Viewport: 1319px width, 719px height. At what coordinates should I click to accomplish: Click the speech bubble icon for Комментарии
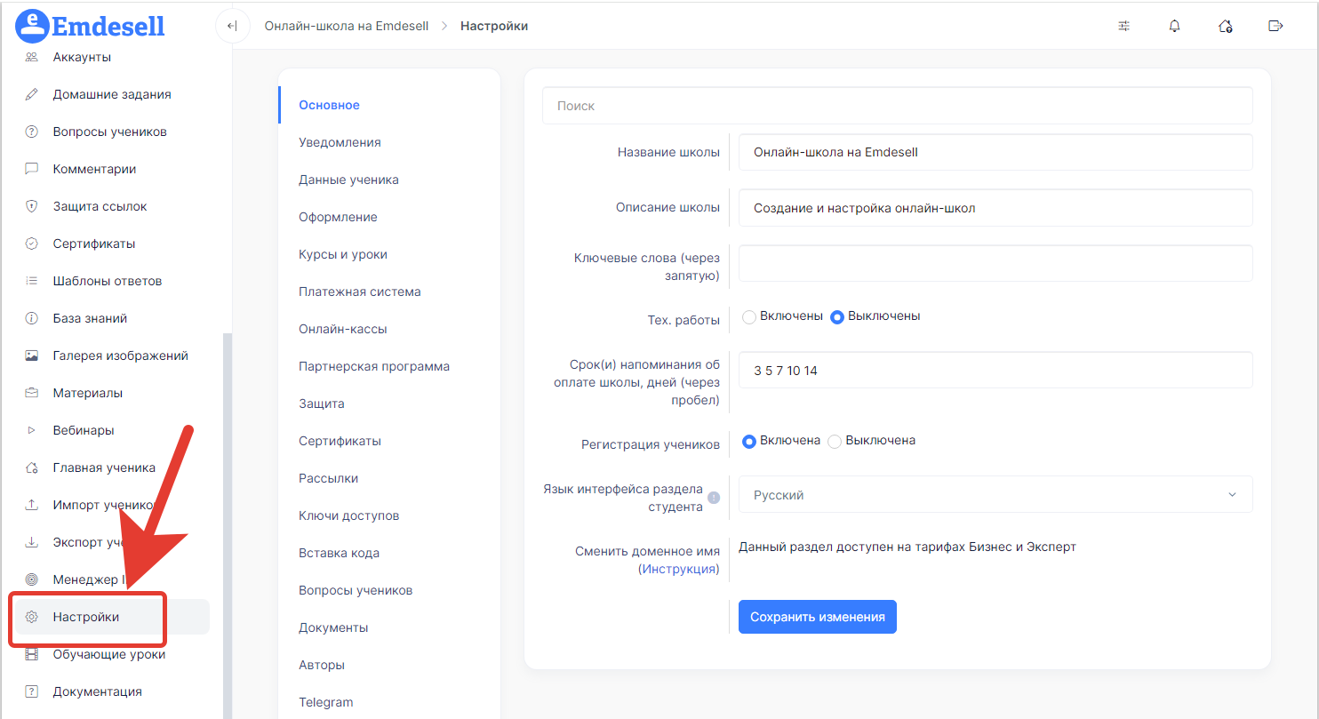[x=32, y=169]
